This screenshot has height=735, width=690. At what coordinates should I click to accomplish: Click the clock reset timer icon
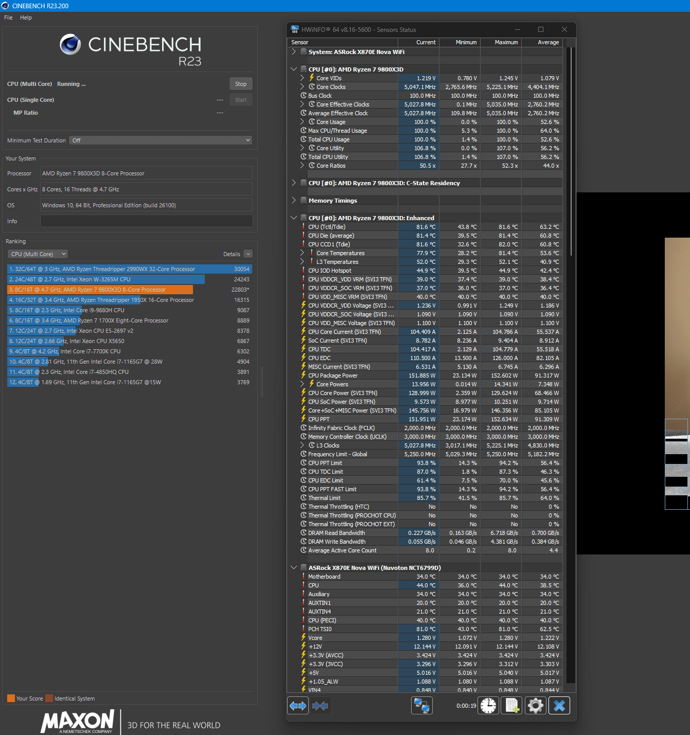click(488, 706)
